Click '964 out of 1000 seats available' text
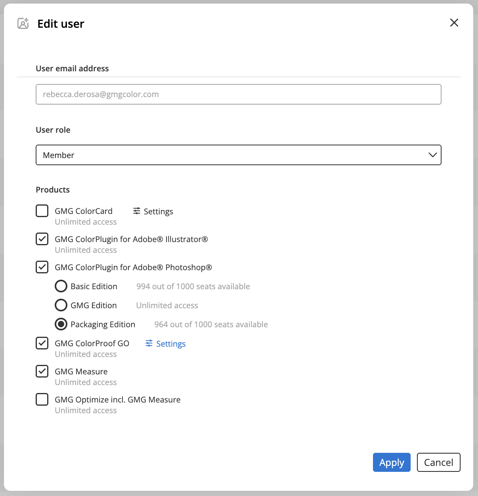 pos(211,324)
